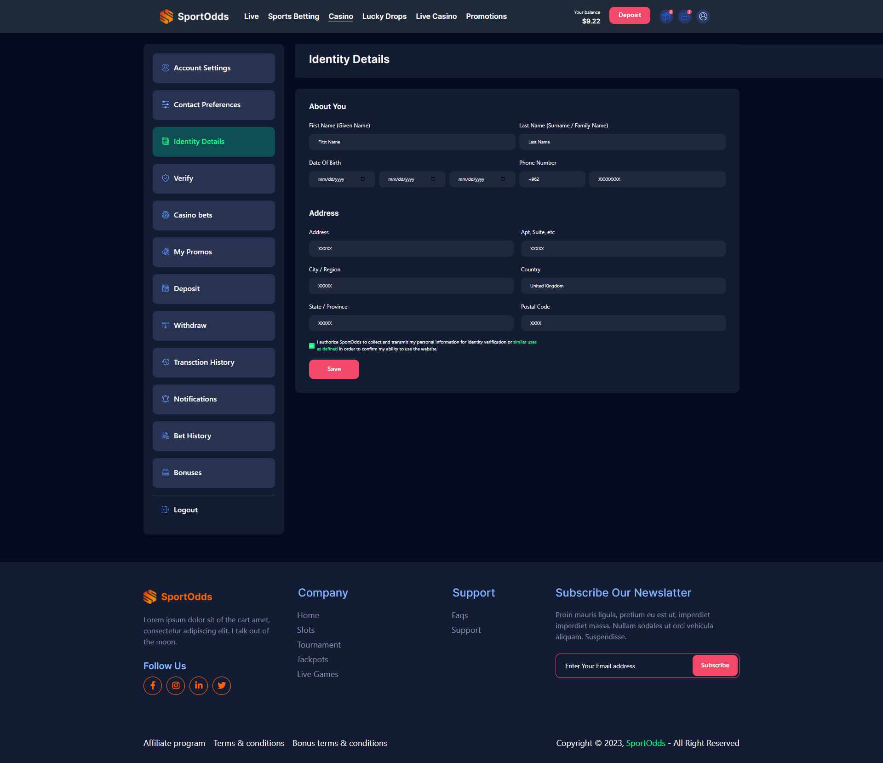Toggle the authorization consent checkbox
883x763 pixels.
click(312, 346)
